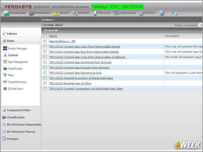The width and height of the screenshot is (203, 152).
Task: Click the DG NetComm Fingerprints icon
Action: pos(4,124)
